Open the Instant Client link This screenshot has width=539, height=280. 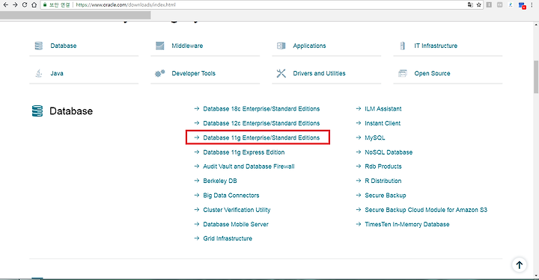[x=383, y=123]
